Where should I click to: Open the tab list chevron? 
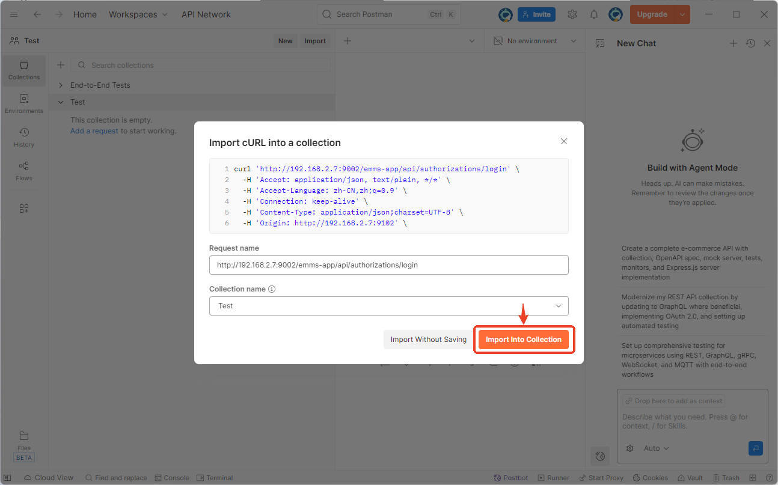pyautogui.click(x=472, y=41)
